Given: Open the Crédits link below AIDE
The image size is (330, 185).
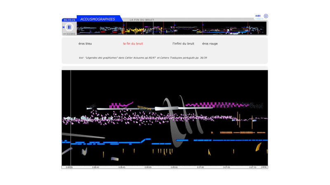Looking at the screenshot, I should pos(258,19).
